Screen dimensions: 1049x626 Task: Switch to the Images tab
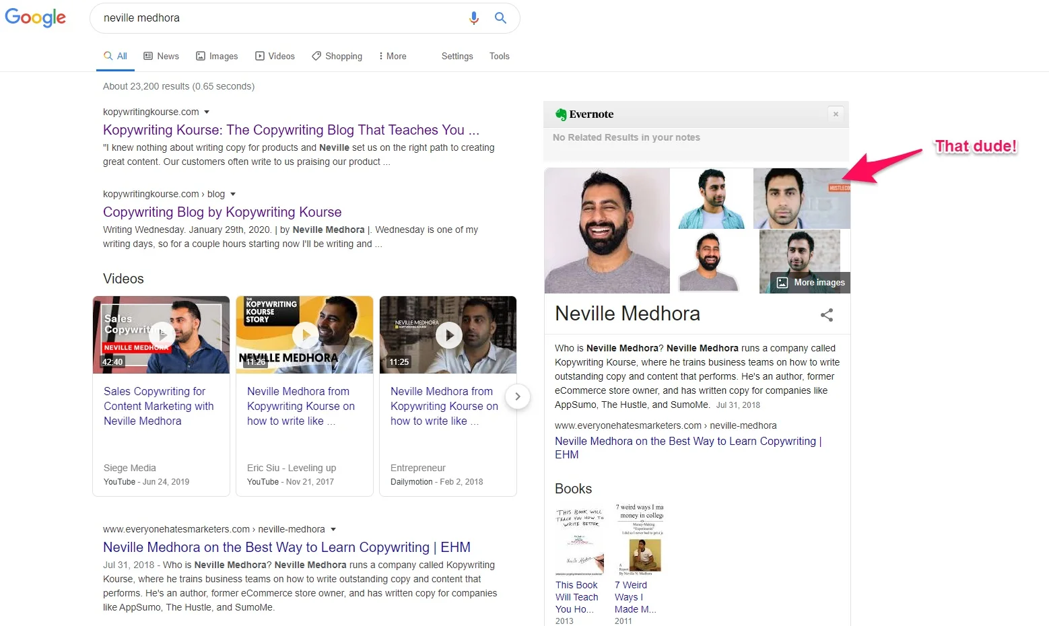217,56
